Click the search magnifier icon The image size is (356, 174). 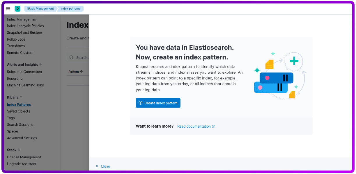point(72,58)
